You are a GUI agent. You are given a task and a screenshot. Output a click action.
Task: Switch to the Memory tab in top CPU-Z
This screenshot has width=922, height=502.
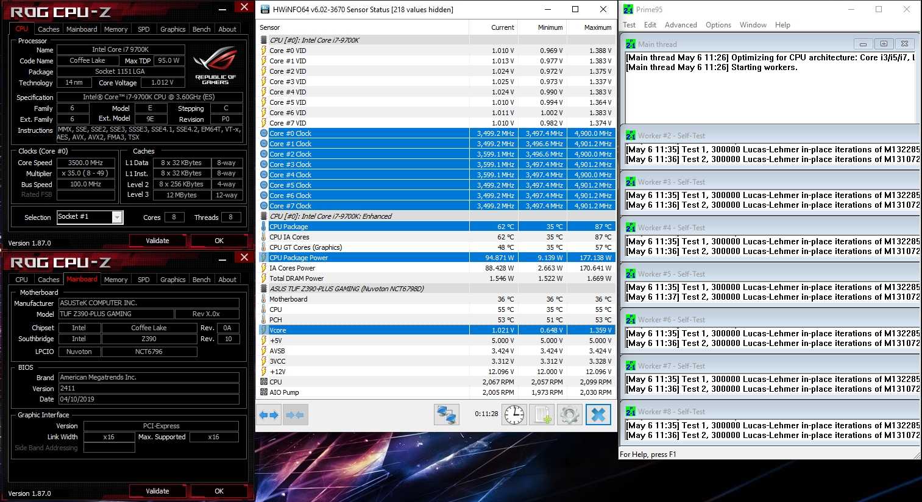pos(116,29)
